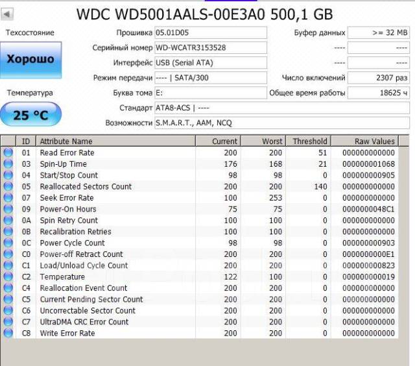The image size is (415, 366).
Task: Click threshold value 140
Action: click(x=320, y=186)
